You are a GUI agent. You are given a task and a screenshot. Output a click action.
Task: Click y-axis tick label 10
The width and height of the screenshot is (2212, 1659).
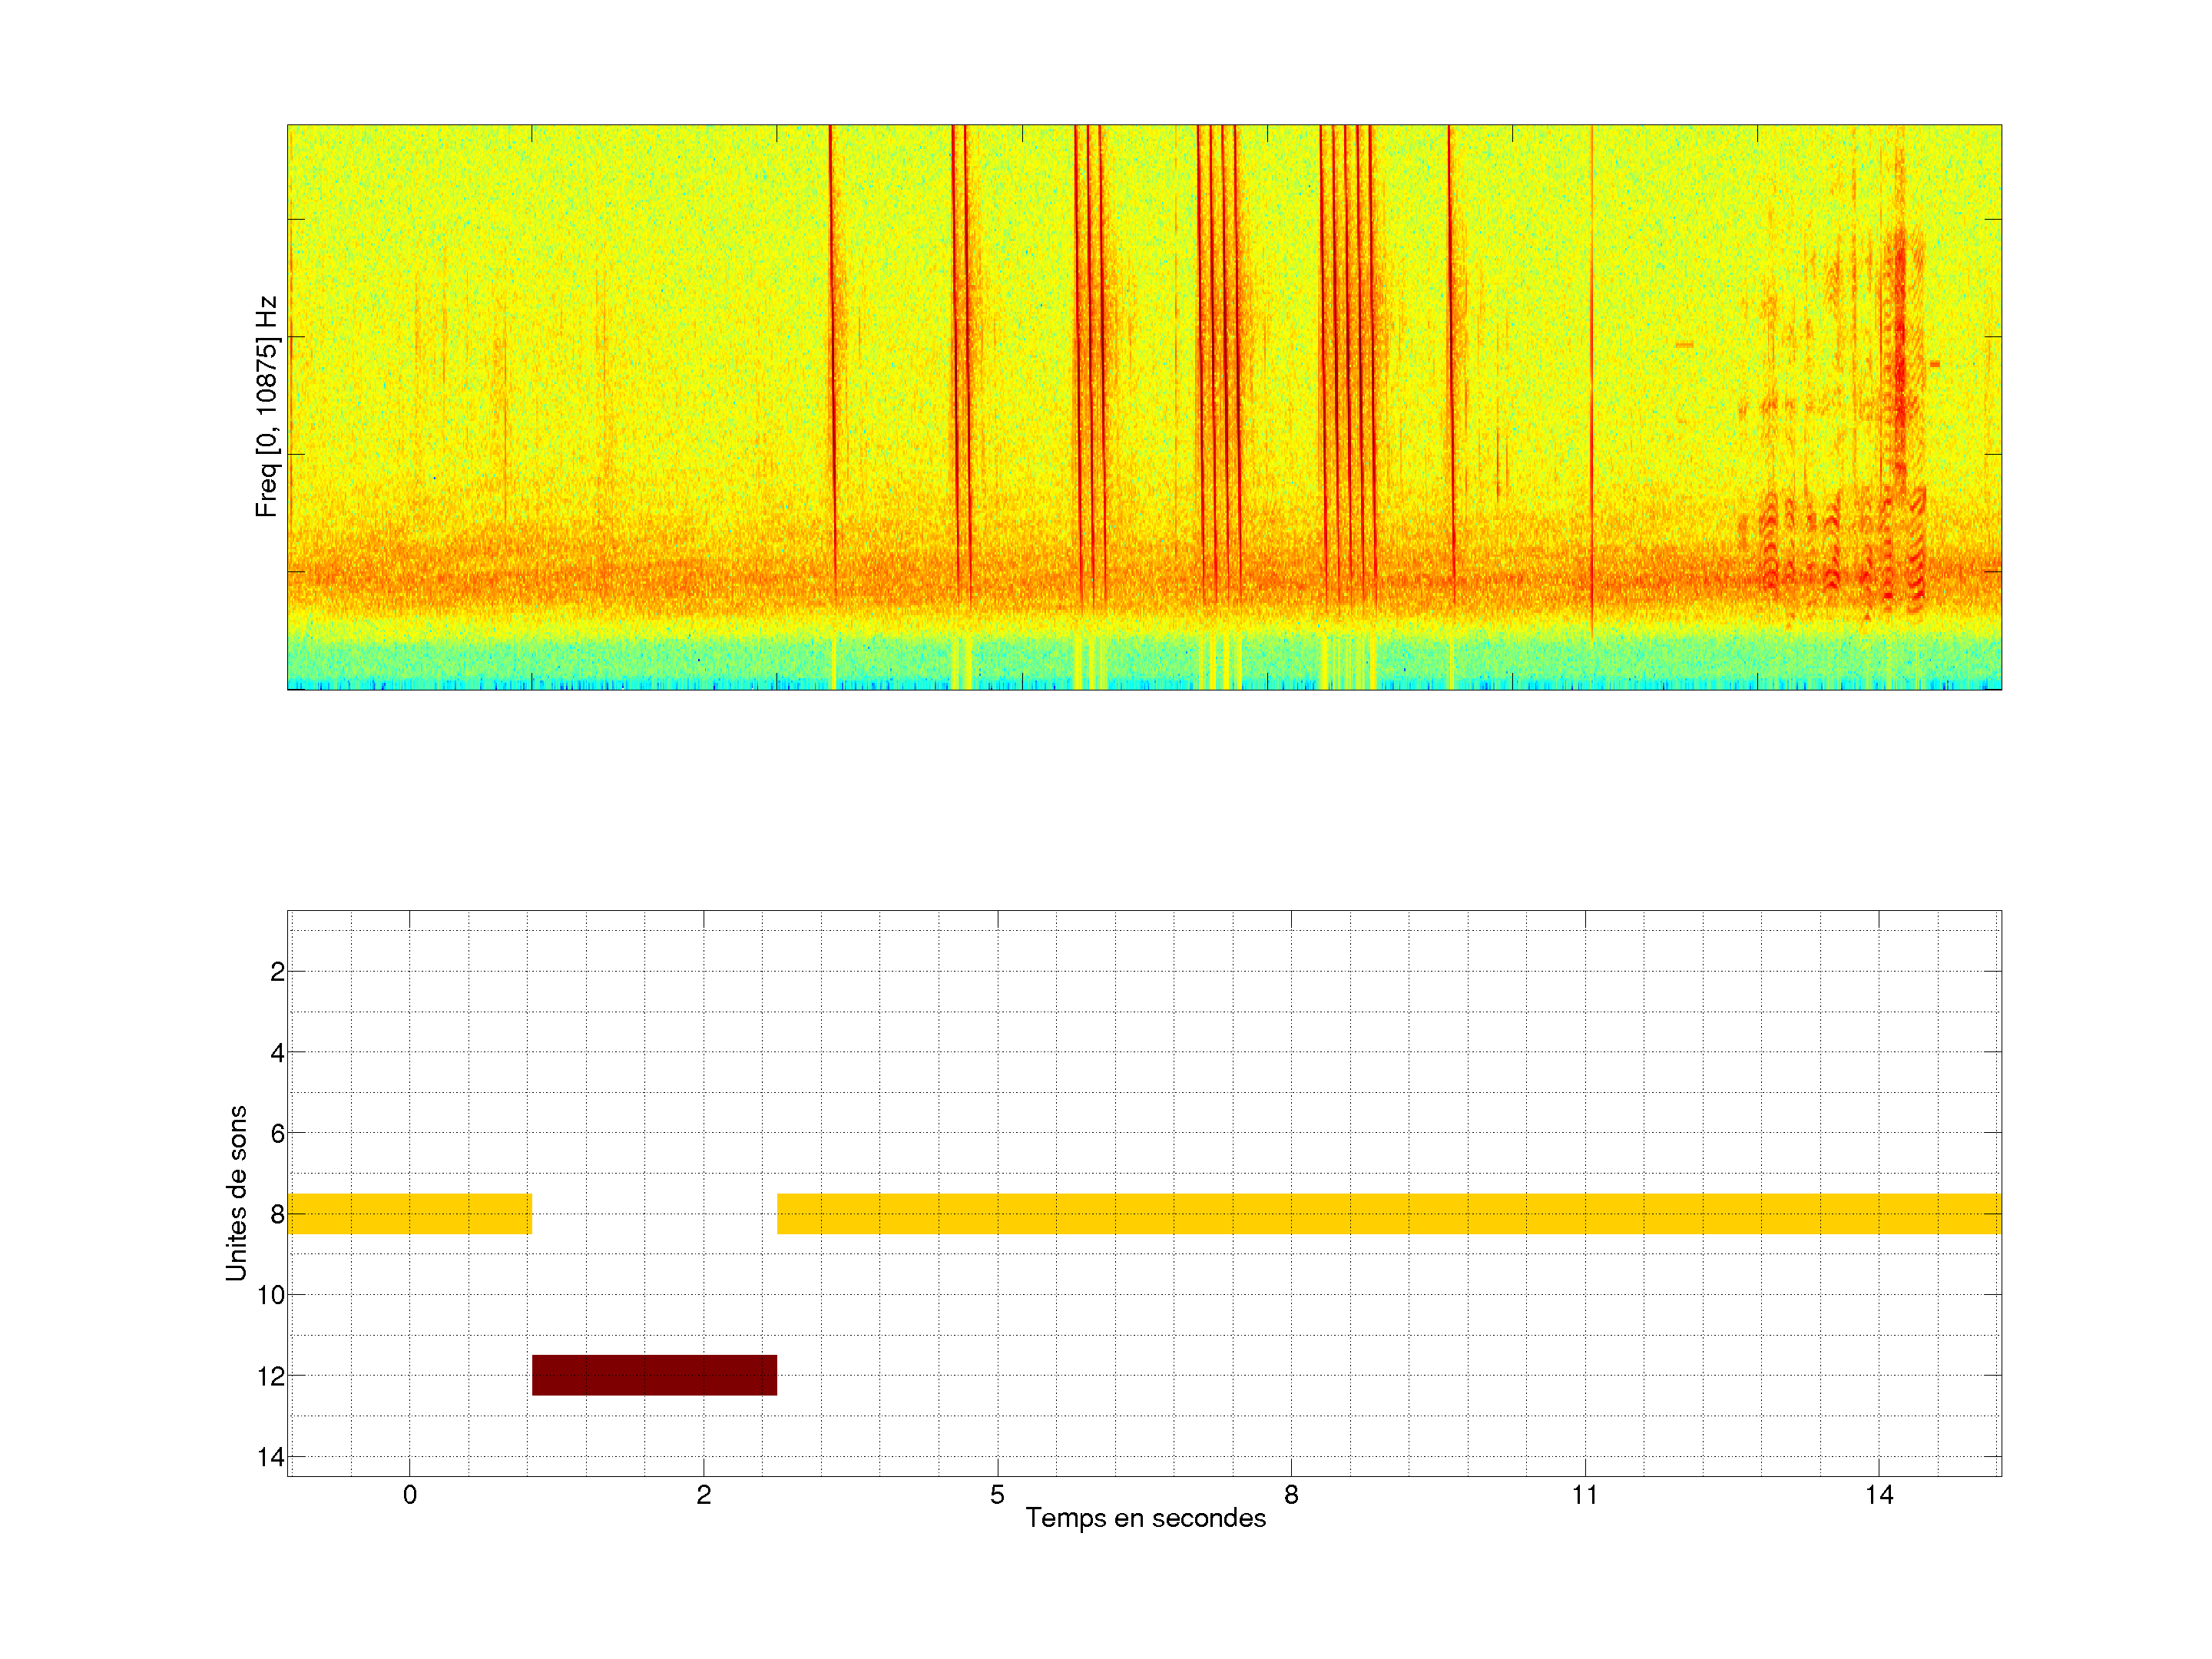pos(271,1295)
